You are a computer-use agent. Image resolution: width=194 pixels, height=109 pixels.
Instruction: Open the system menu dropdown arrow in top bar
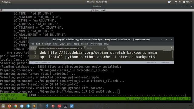pos(191,2)
